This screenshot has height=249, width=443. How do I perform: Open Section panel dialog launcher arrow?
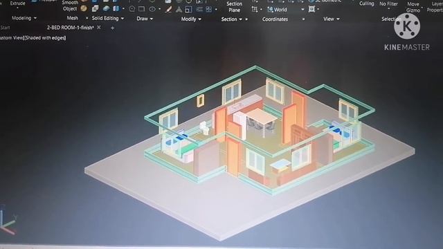(246, 19)
